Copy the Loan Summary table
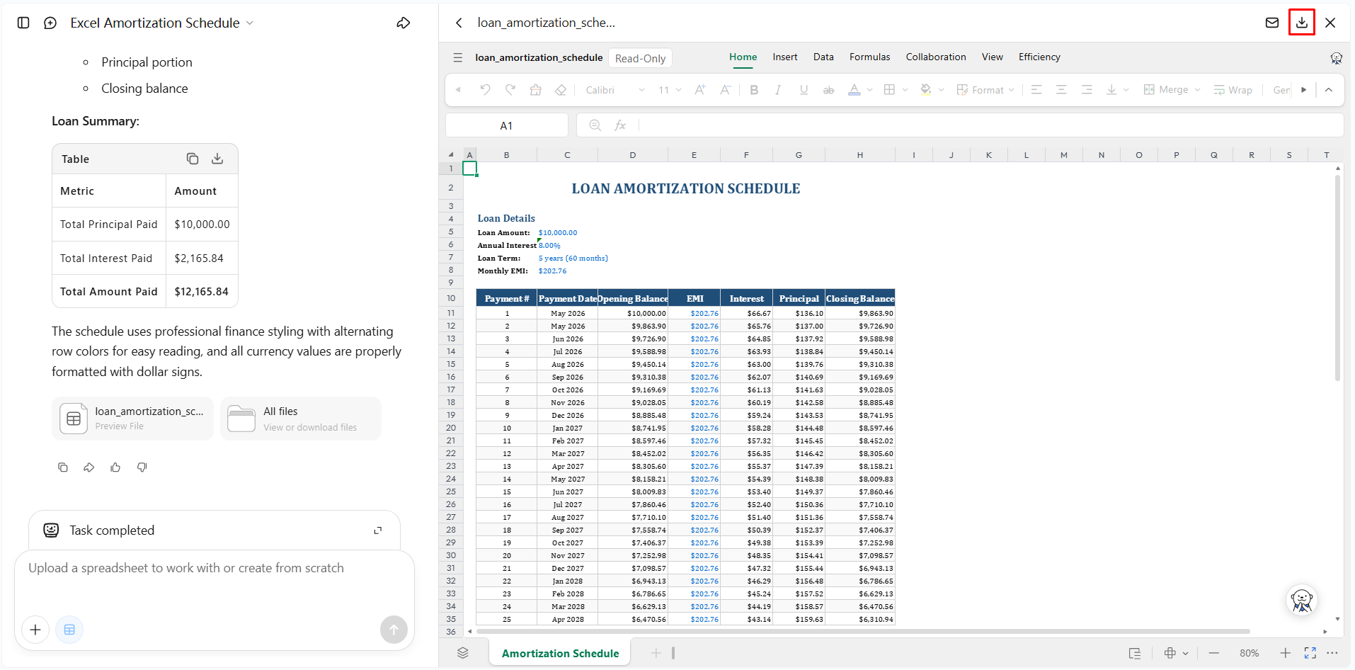The image size is (1355, 670). point(193,159)
